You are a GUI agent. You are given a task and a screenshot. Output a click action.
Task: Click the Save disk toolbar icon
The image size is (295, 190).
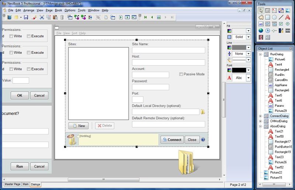click(x=26, y=17)
